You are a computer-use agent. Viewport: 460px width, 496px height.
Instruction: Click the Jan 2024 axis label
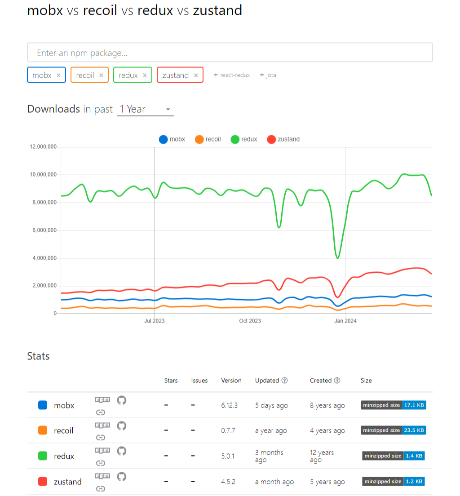[345, 321]
